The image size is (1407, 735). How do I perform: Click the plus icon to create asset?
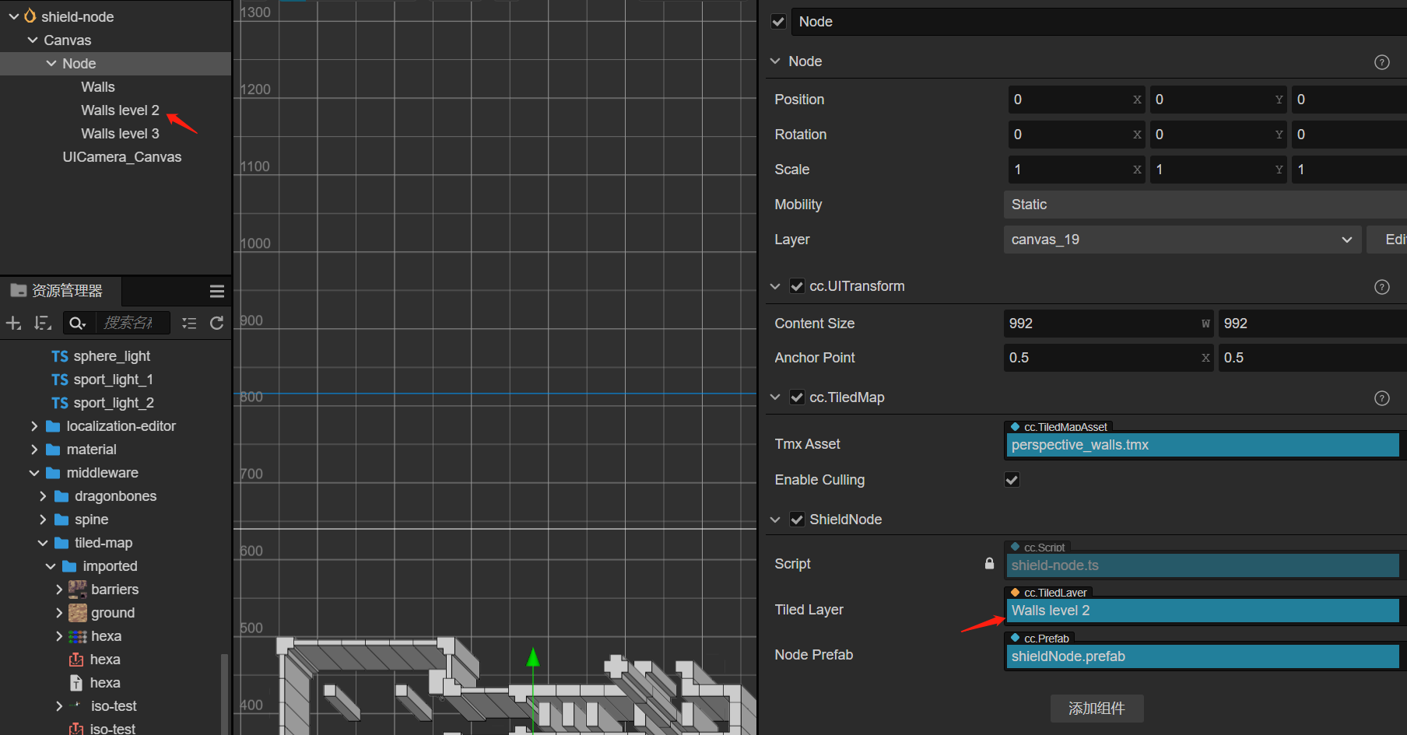13,323
